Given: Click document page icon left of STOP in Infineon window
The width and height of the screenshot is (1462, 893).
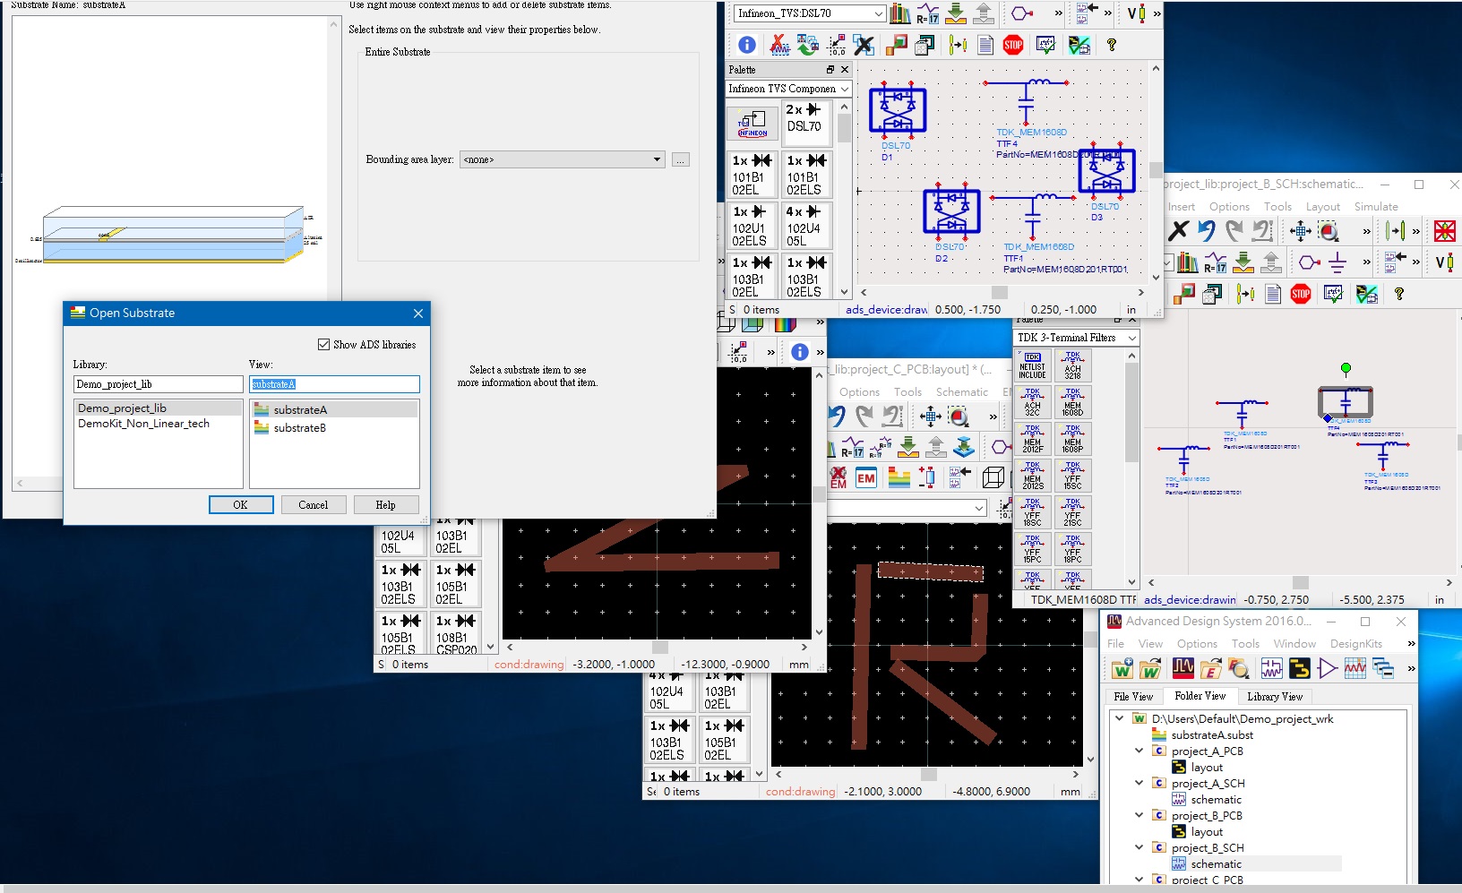Looking at the screenshot, I should 985,45.
